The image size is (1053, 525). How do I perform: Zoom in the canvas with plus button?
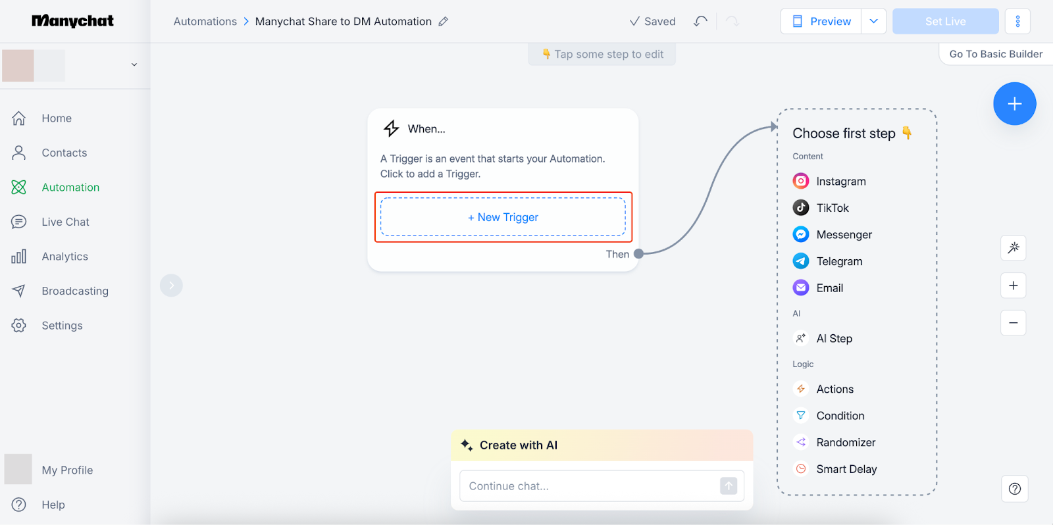[1013, 286]
